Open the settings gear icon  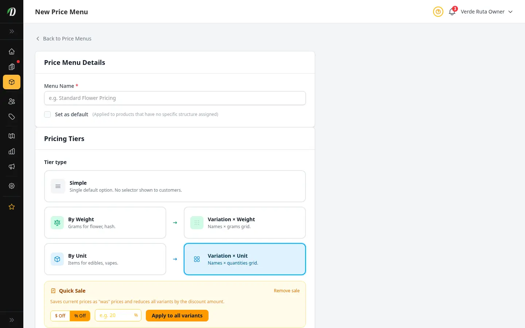click(12, 186)
